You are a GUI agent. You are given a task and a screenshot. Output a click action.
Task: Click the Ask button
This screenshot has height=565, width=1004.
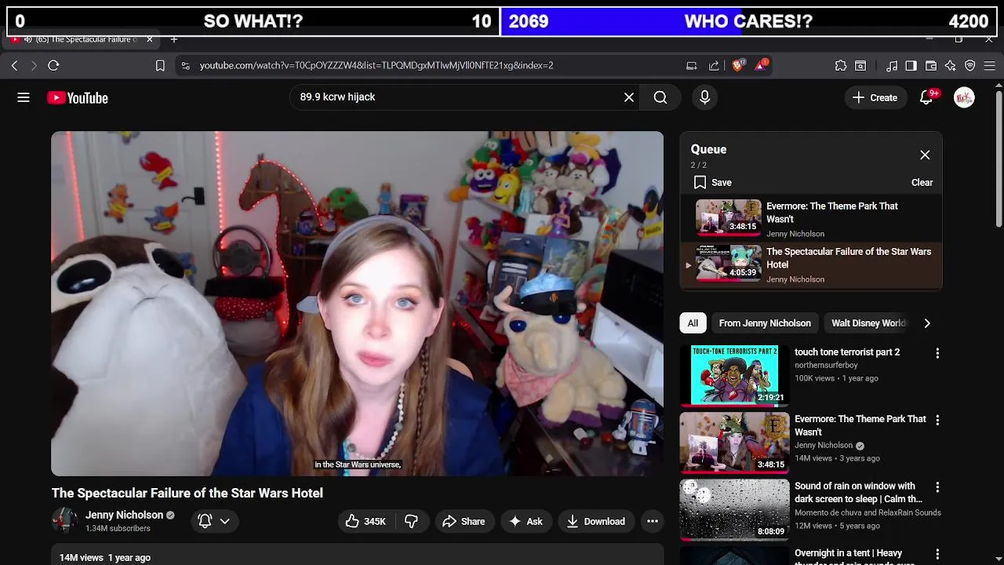pyautogui.click(x=526, y=522)
